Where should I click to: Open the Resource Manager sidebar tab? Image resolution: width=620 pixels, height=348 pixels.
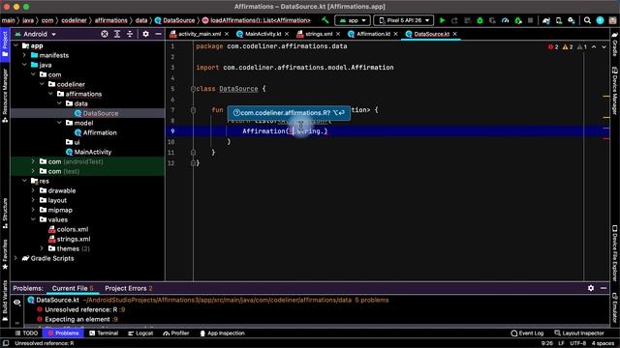click(5, 95)
